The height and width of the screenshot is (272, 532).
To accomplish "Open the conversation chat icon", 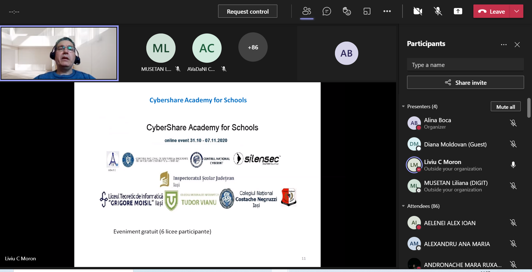I will (327, 11).
